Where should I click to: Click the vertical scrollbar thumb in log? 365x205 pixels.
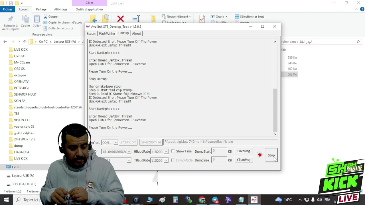click(x=275, y=110)
